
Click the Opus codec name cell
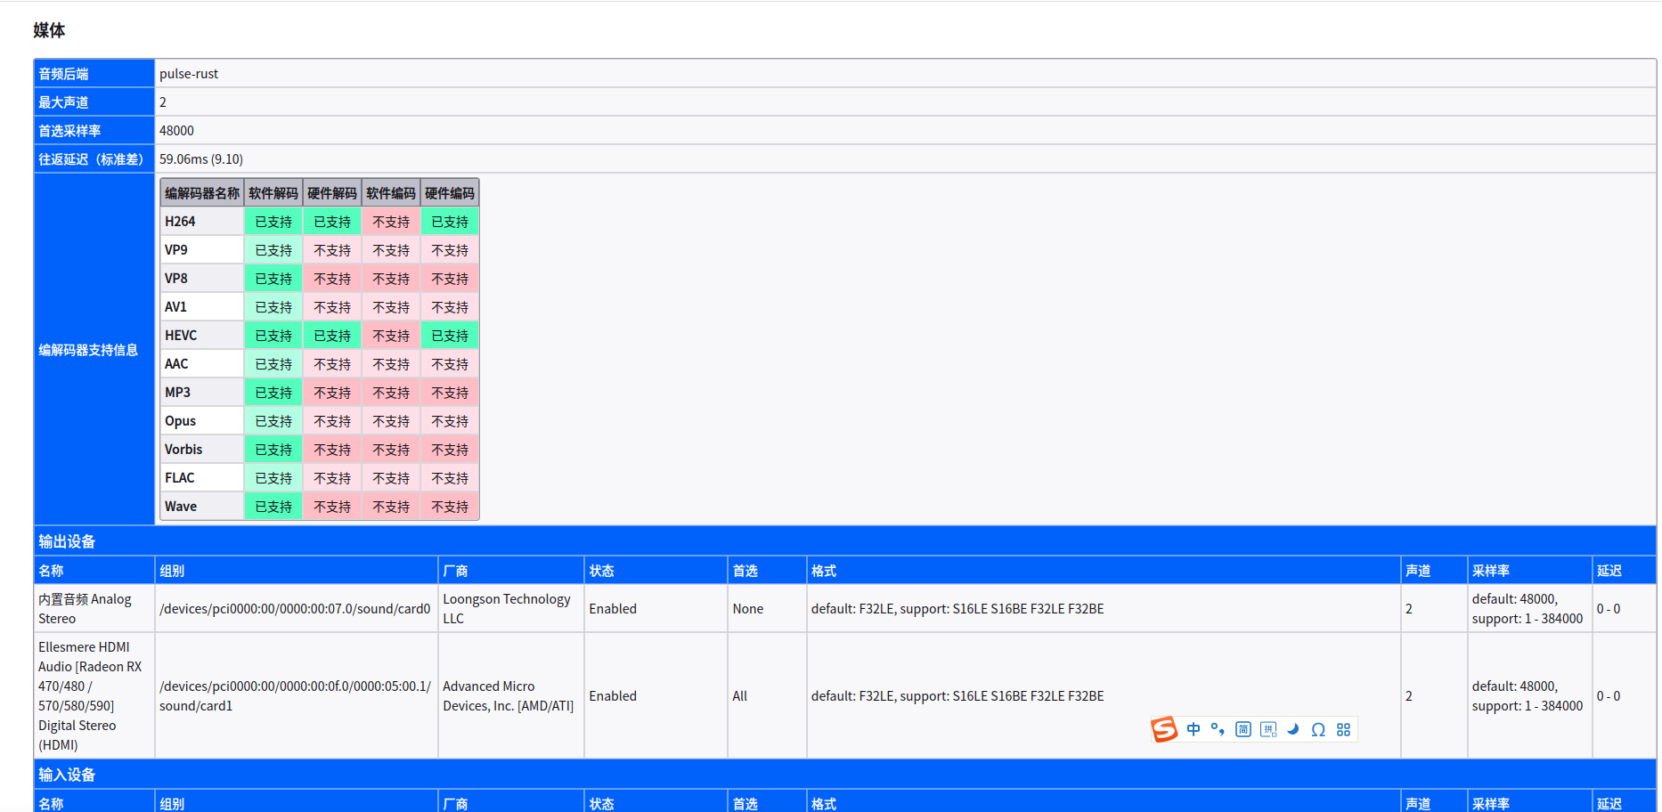click(202, 421)
